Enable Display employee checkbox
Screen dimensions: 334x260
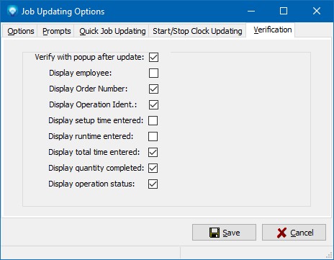point(153,73)
